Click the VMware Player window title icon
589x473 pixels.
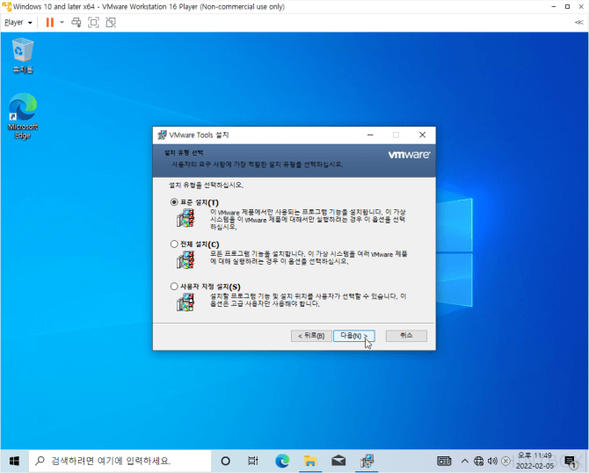tap(7, 7)
